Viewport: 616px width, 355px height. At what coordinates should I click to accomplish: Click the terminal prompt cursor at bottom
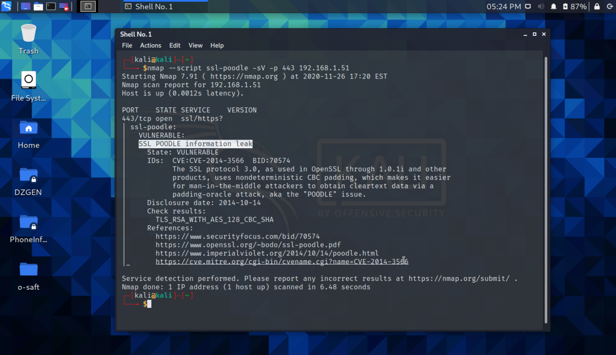tap(149, 304)
